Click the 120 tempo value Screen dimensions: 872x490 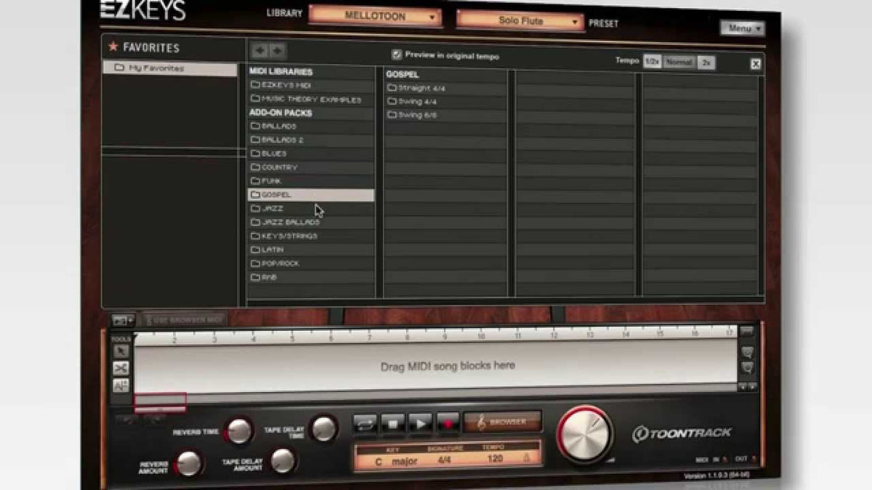click(x=495, y=459)
